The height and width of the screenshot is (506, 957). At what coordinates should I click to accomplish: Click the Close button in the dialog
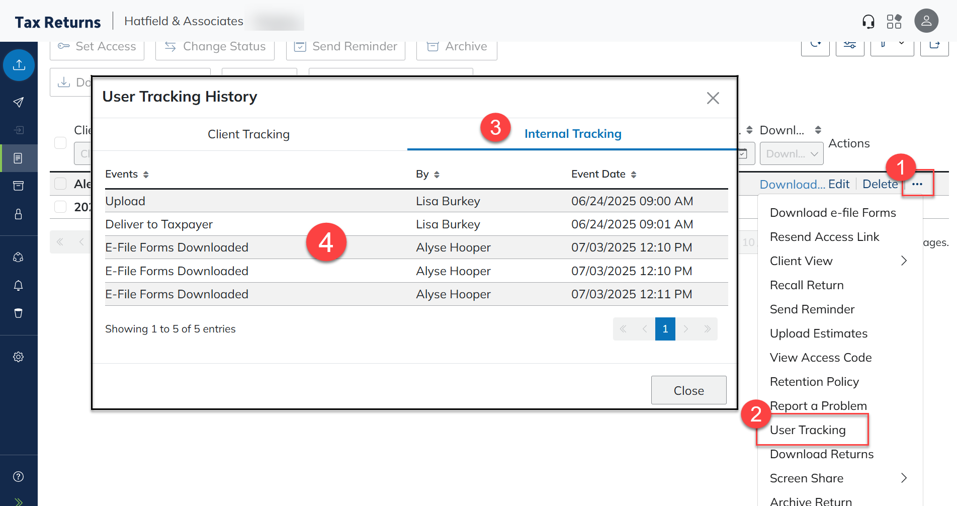pos(688,390)
